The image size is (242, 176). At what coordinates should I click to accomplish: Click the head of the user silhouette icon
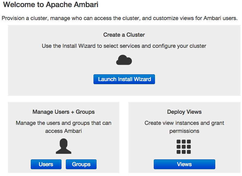click(63, 143)
